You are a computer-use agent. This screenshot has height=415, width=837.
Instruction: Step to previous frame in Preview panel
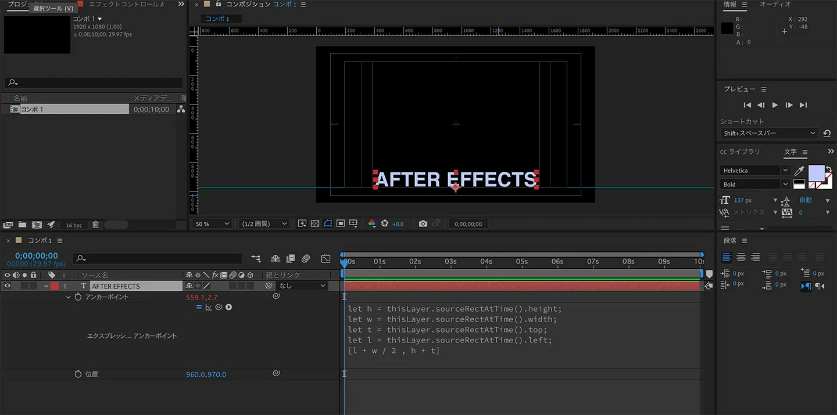click(761, 105)
